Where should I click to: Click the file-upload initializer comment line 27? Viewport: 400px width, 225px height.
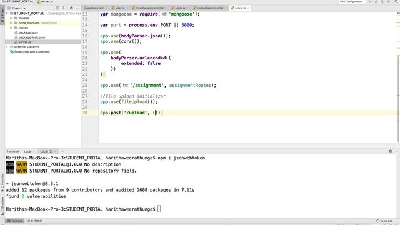pyautogui.click(x=132, y=96)
